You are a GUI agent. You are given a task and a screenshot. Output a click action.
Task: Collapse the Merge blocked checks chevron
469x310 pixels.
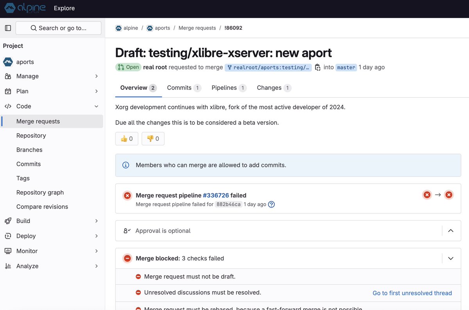click(x=451, y=259)
